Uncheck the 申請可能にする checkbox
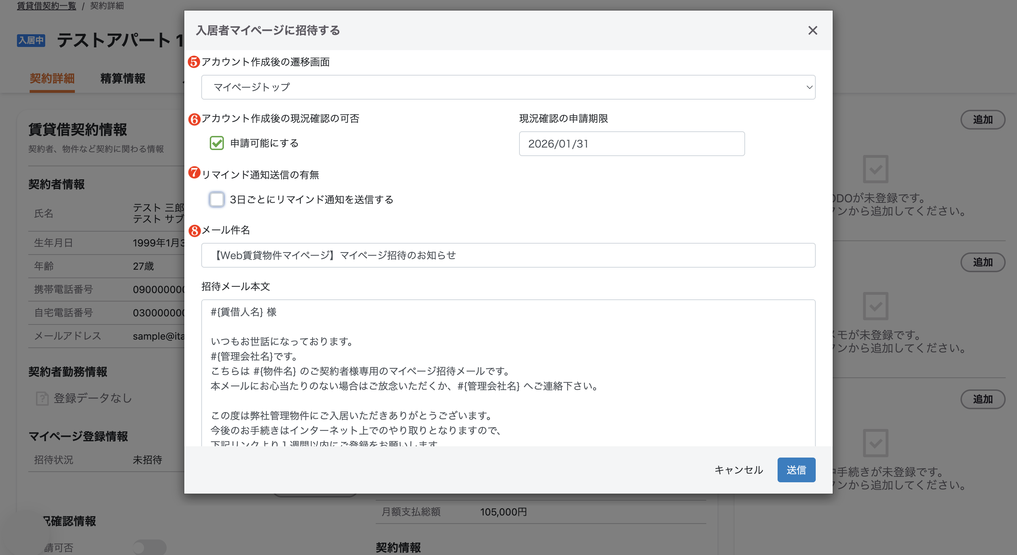1017x555 pixels. (217, 143)
